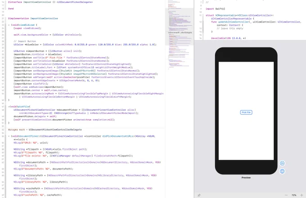
Task: Pin the preview with the pin icon
Action: 199,195
